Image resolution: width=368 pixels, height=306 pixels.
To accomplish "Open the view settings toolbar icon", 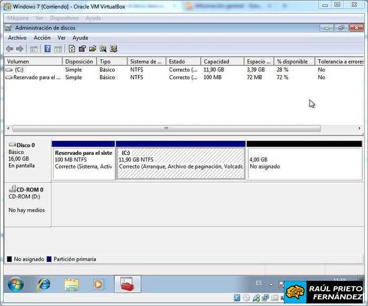I will (114, 49).
